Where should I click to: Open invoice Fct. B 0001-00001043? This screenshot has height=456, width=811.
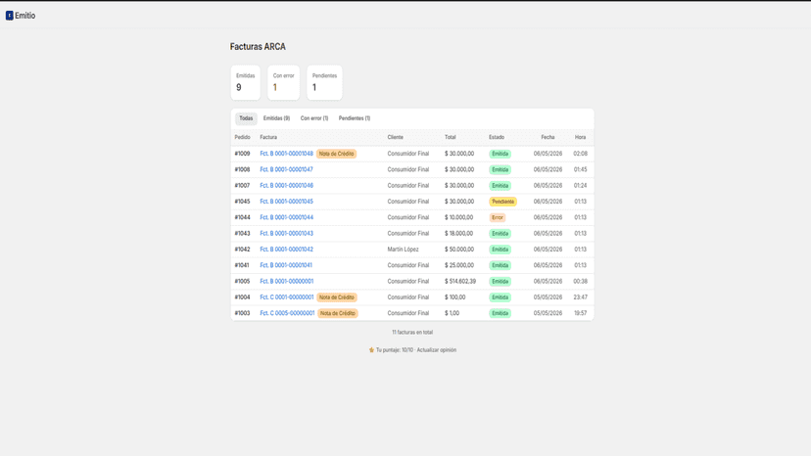(287, 234)
